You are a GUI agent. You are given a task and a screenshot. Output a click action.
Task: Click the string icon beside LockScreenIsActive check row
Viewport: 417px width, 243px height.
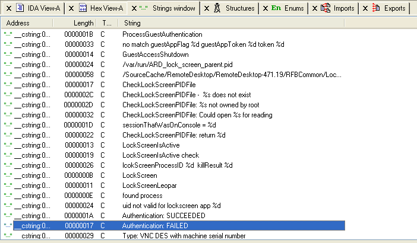[8, 155]
